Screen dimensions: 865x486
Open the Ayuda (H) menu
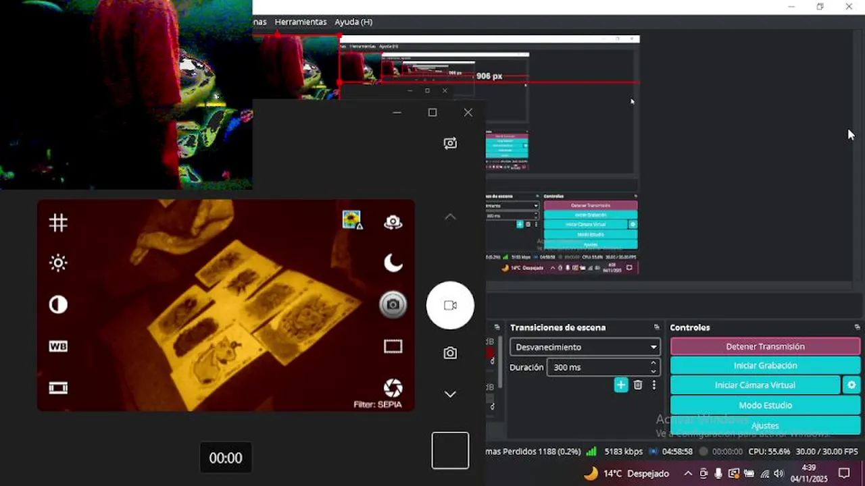353,22
